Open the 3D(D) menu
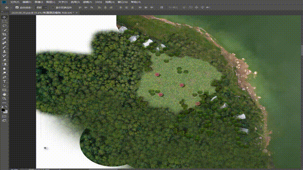This screenshot has width=303, height=170. pos(98,2)
